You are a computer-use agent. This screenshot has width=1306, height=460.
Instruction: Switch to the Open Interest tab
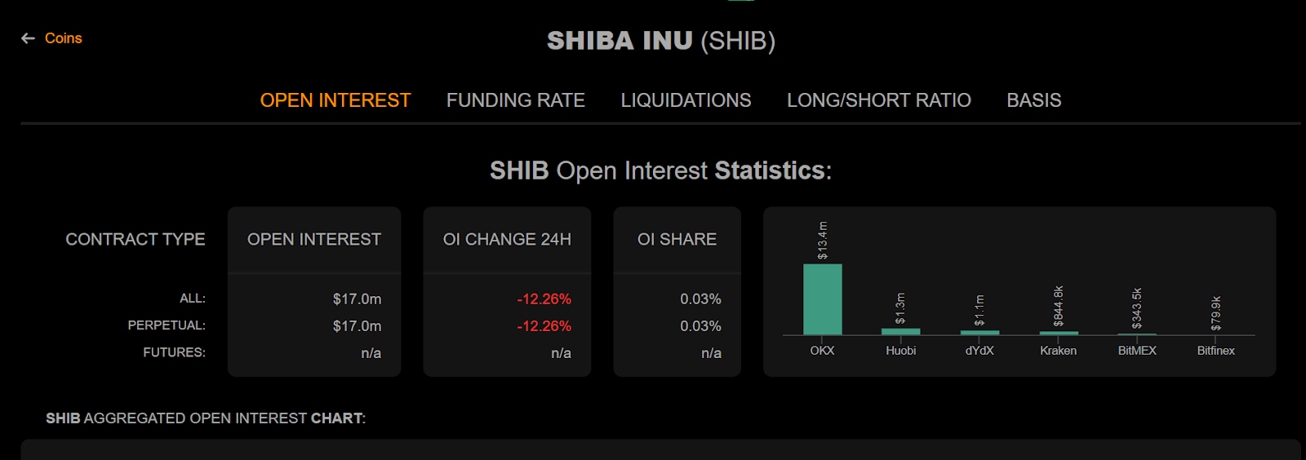click(335, 100)
